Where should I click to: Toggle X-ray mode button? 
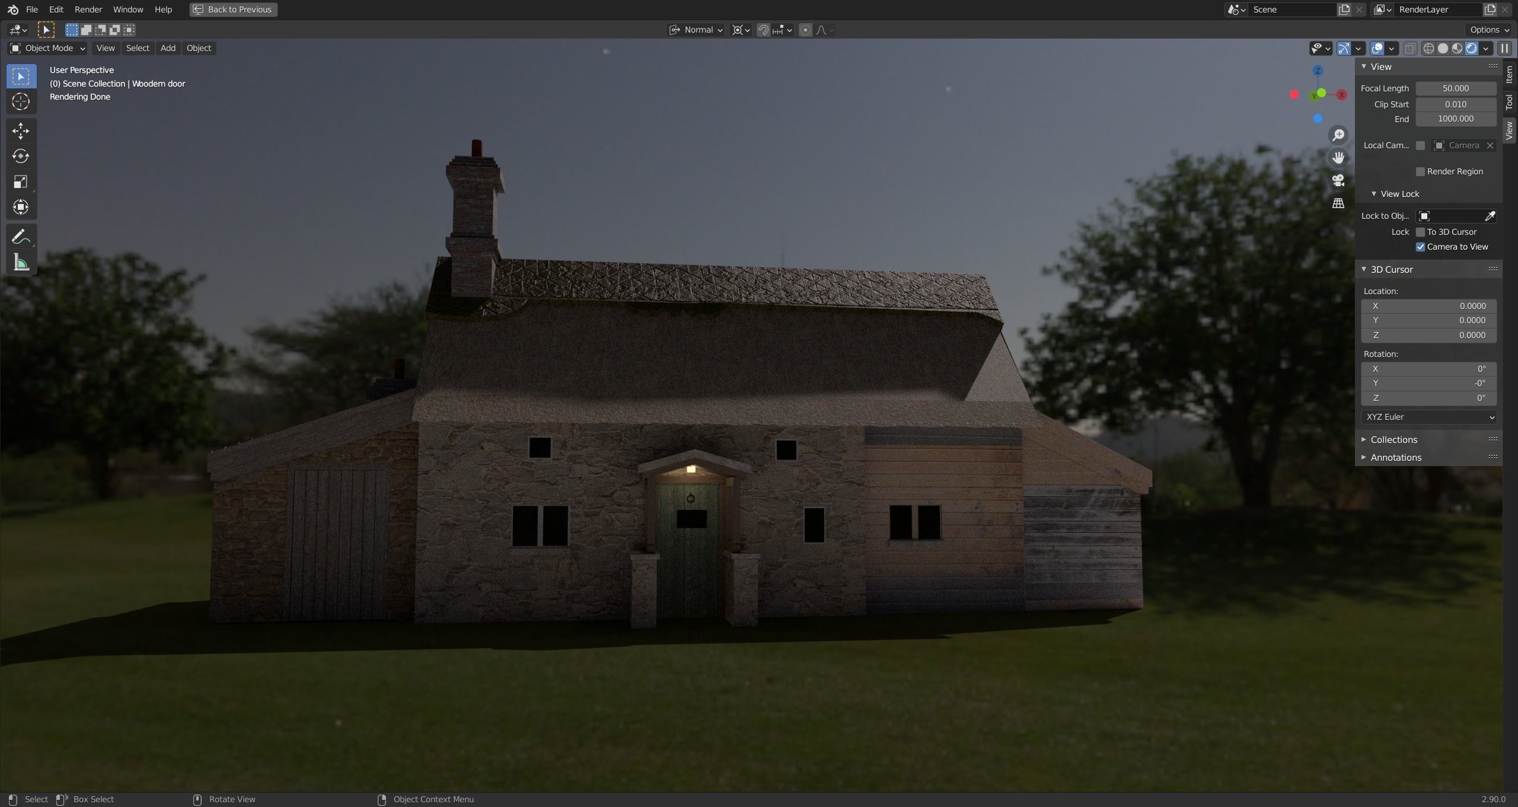coord(1410,48)
